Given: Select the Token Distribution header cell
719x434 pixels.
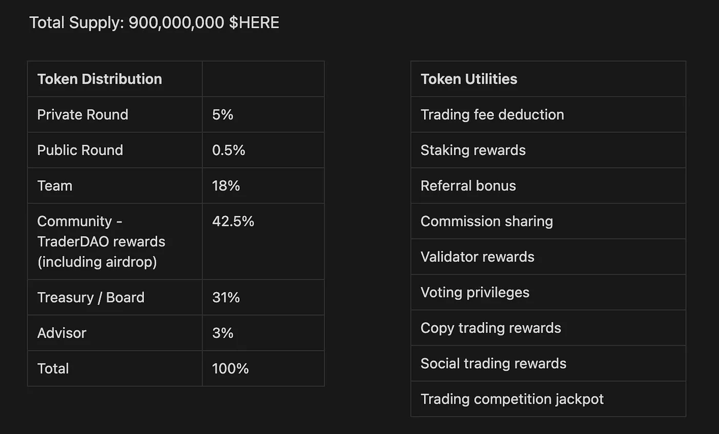Looking at the screenshot, I should pos(115,79).
